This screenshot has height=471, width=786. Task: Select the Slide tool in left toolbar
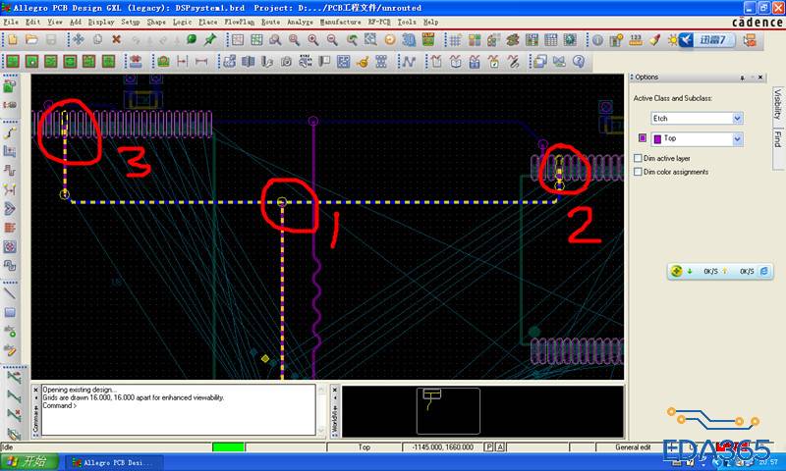pyautogui.click(x=10, y=151)
